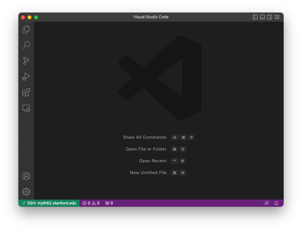Click the forwarded ports status item

(109, 203)
